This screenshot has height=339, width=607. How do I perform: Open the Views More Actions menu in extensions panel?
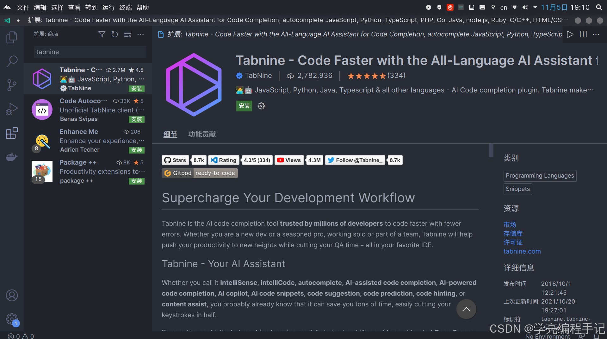click(140, 34)
